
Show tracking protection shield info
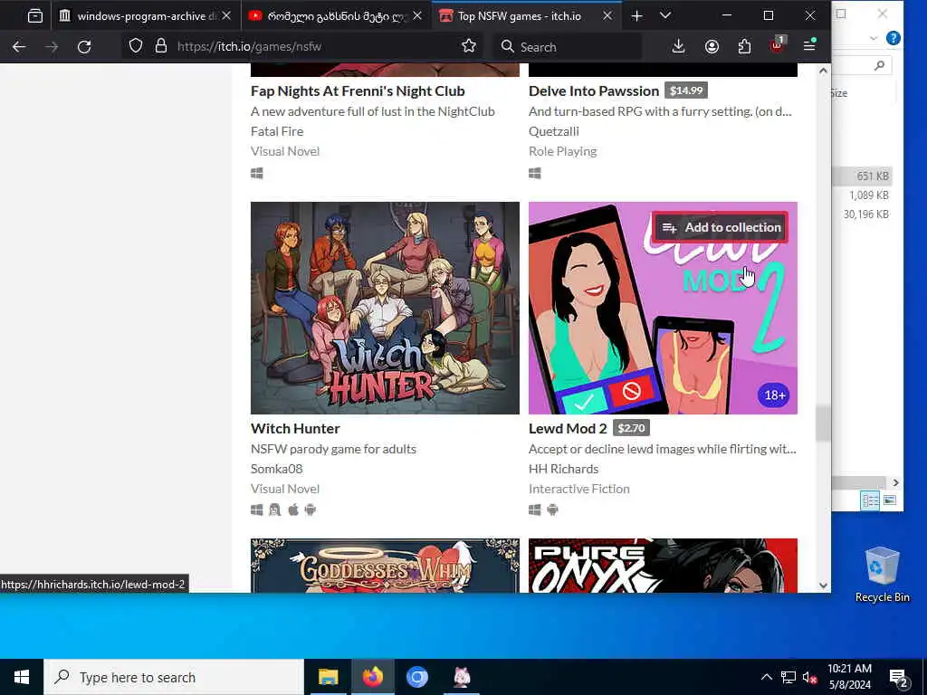[x=136, y=46]
